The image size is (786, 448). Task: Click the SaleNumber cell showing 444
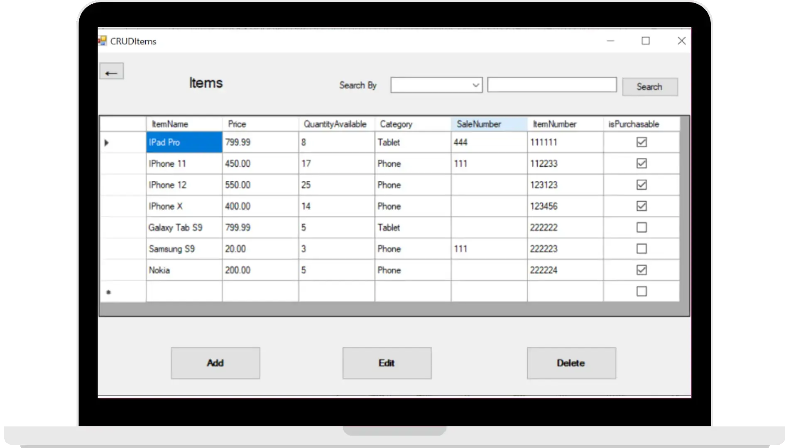tap(489, 142)
